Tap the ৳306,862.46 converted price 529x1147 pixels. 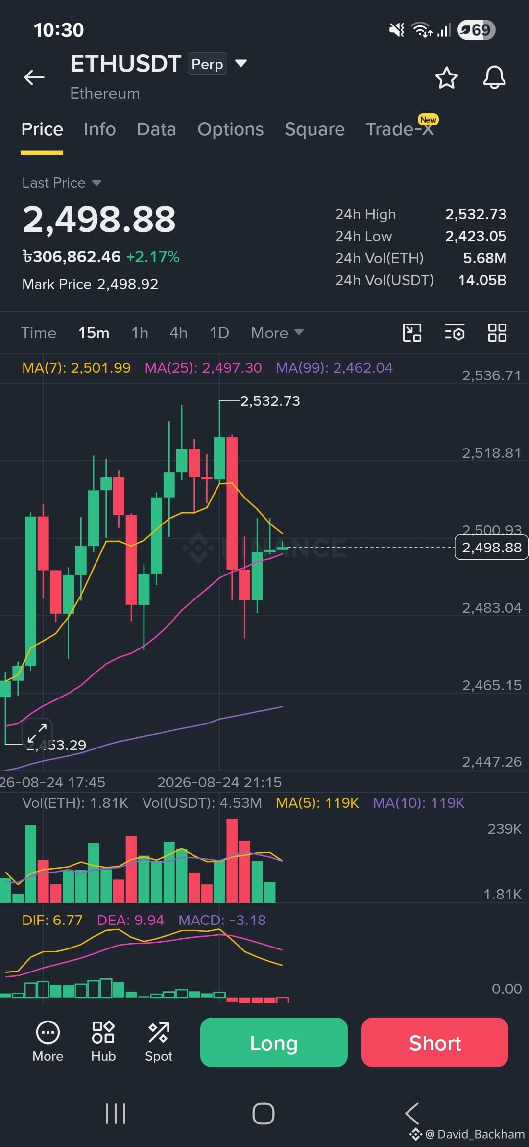point(72,257)
